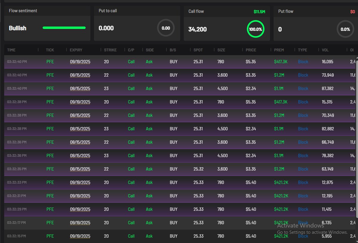Screen dimensions: 358x243
Task: Click volume cell 73,949
Action: (328, 75)
